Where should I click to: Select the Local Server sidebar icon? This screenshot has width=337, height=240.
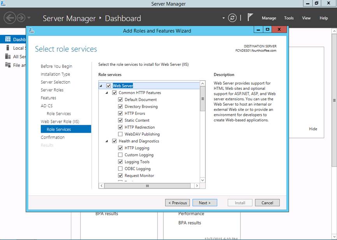tap(8, 48)
